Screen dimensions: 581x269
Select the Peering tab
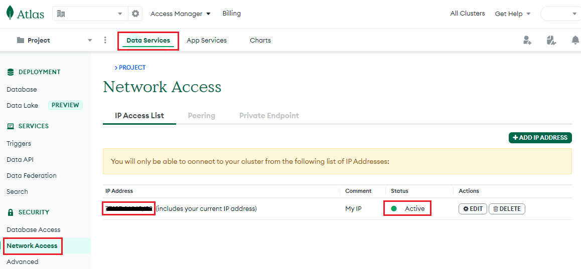pyautogui.click(x=201, y=115)
